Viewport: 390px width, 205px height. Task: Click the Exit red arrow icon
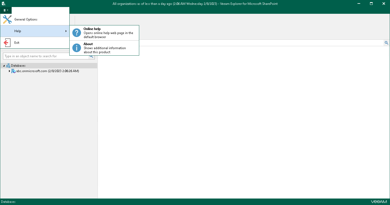coord(7,42)
